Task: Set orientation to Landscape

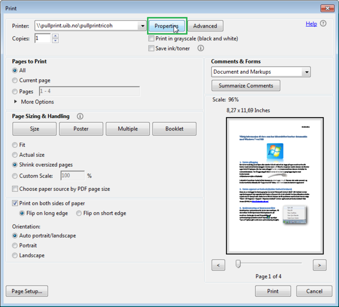Action: tap(15, 255)
